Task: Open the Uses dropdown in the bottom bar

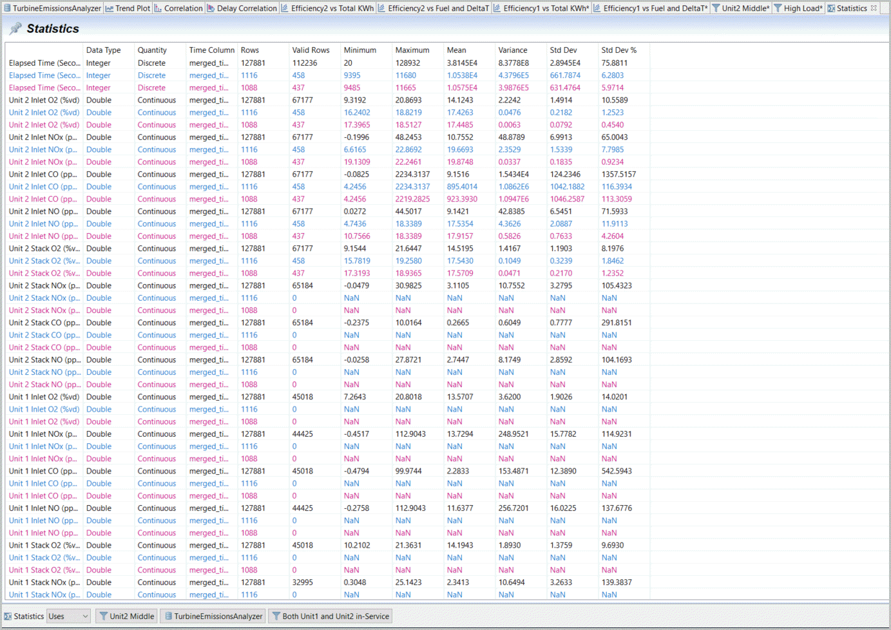Action: pos(69,616)
